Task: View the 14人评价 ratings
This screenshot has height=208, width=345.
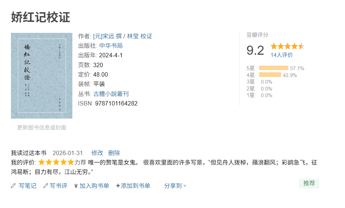Action: click(x=281, y=55)
